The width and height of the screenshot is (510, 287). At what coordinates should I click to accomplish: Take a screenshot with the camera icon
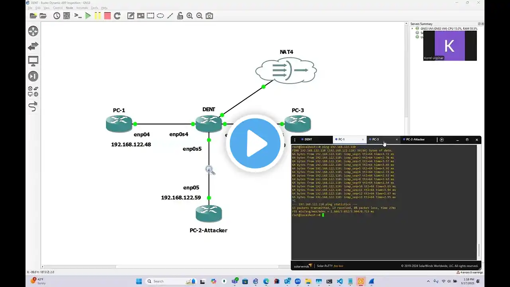click(209, 16)
